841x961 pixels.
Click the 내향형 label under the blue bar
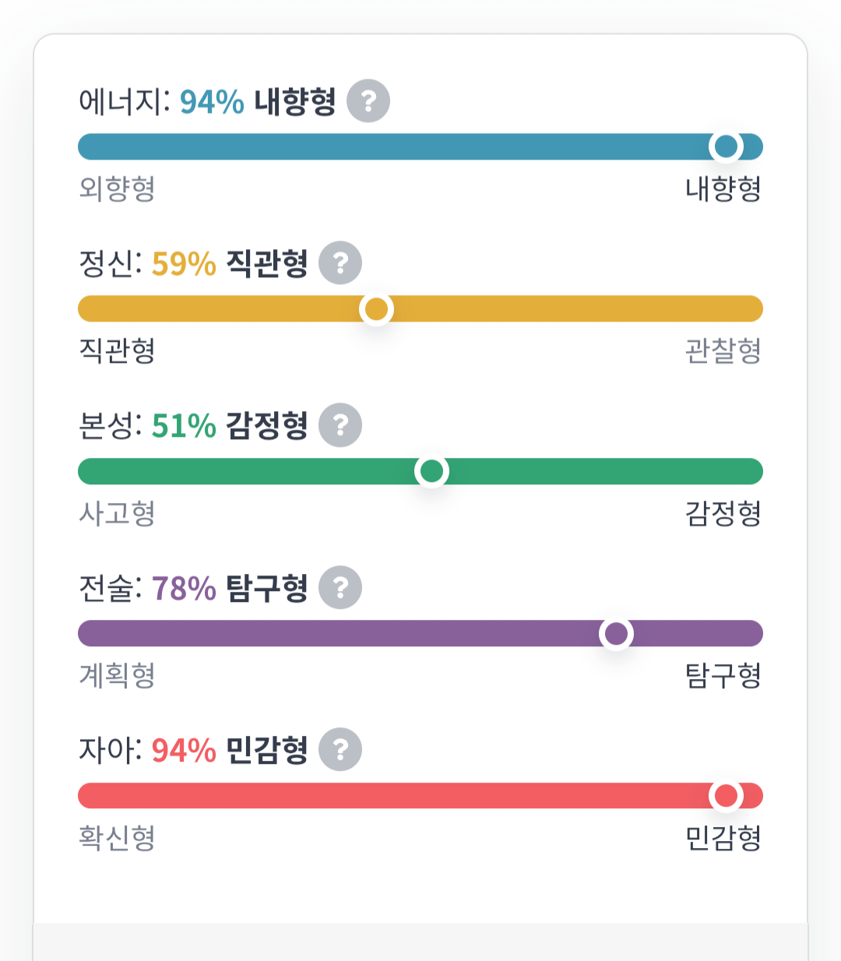tap(723, 188)
